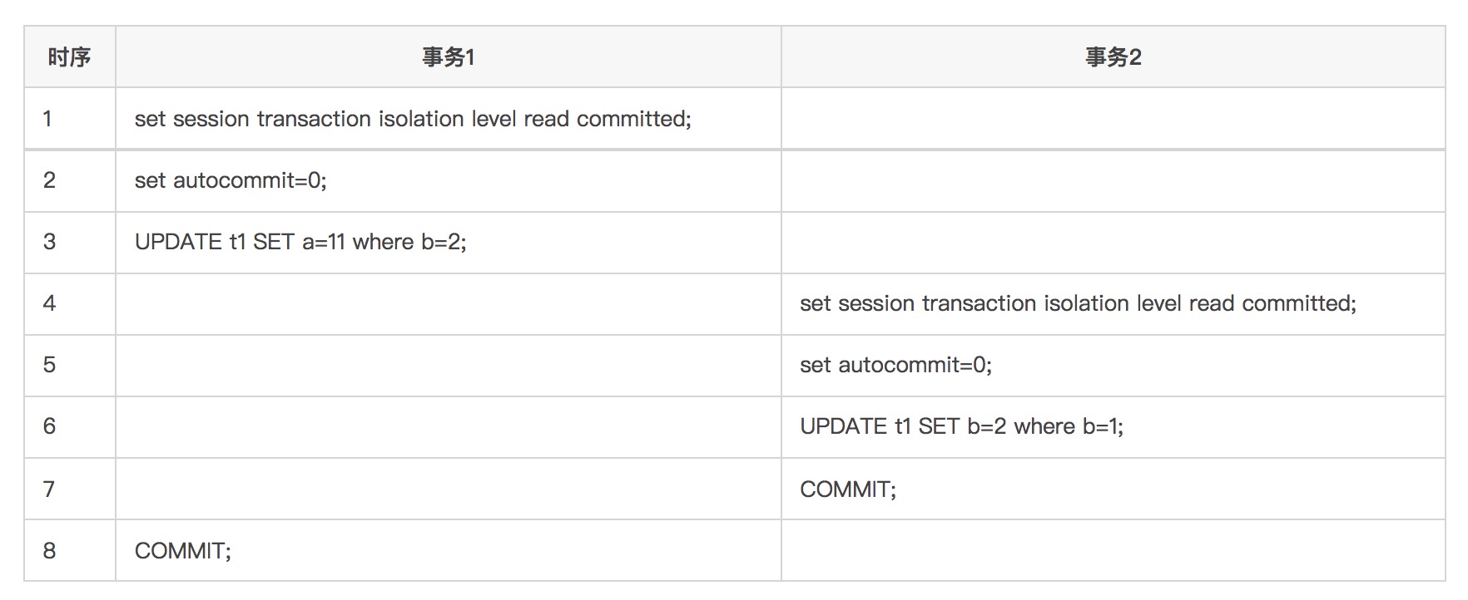The width and height of the screenshot is (1468, 600).
Task: Click transaction 2's set session isolation statement
Action: (x=1078, y=303)
